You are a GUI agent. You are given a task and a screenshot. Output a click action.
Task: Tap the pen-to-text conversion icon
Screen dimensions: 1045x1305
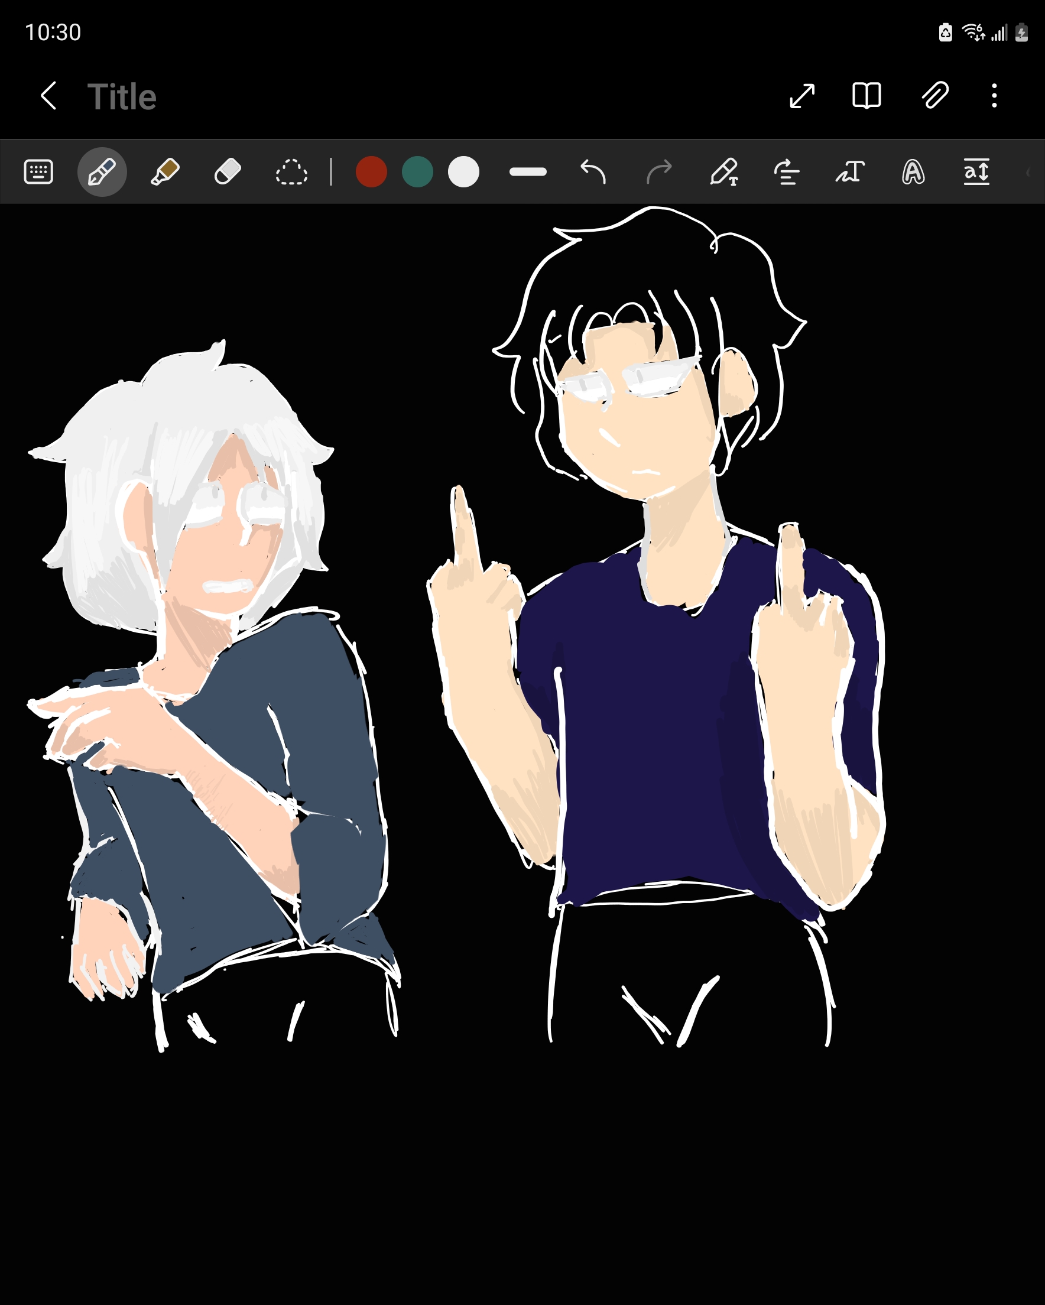tap(724, 172)
